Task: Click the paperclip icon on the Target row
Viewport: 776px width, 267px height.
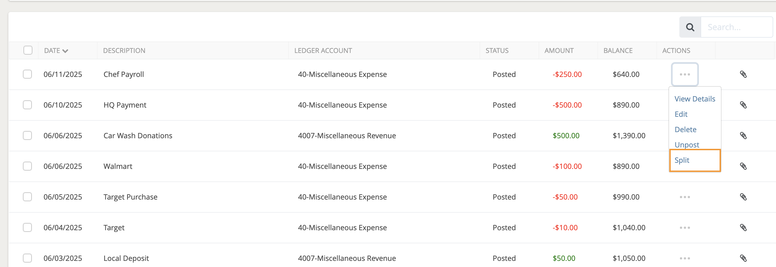Action: pos(744,228)
